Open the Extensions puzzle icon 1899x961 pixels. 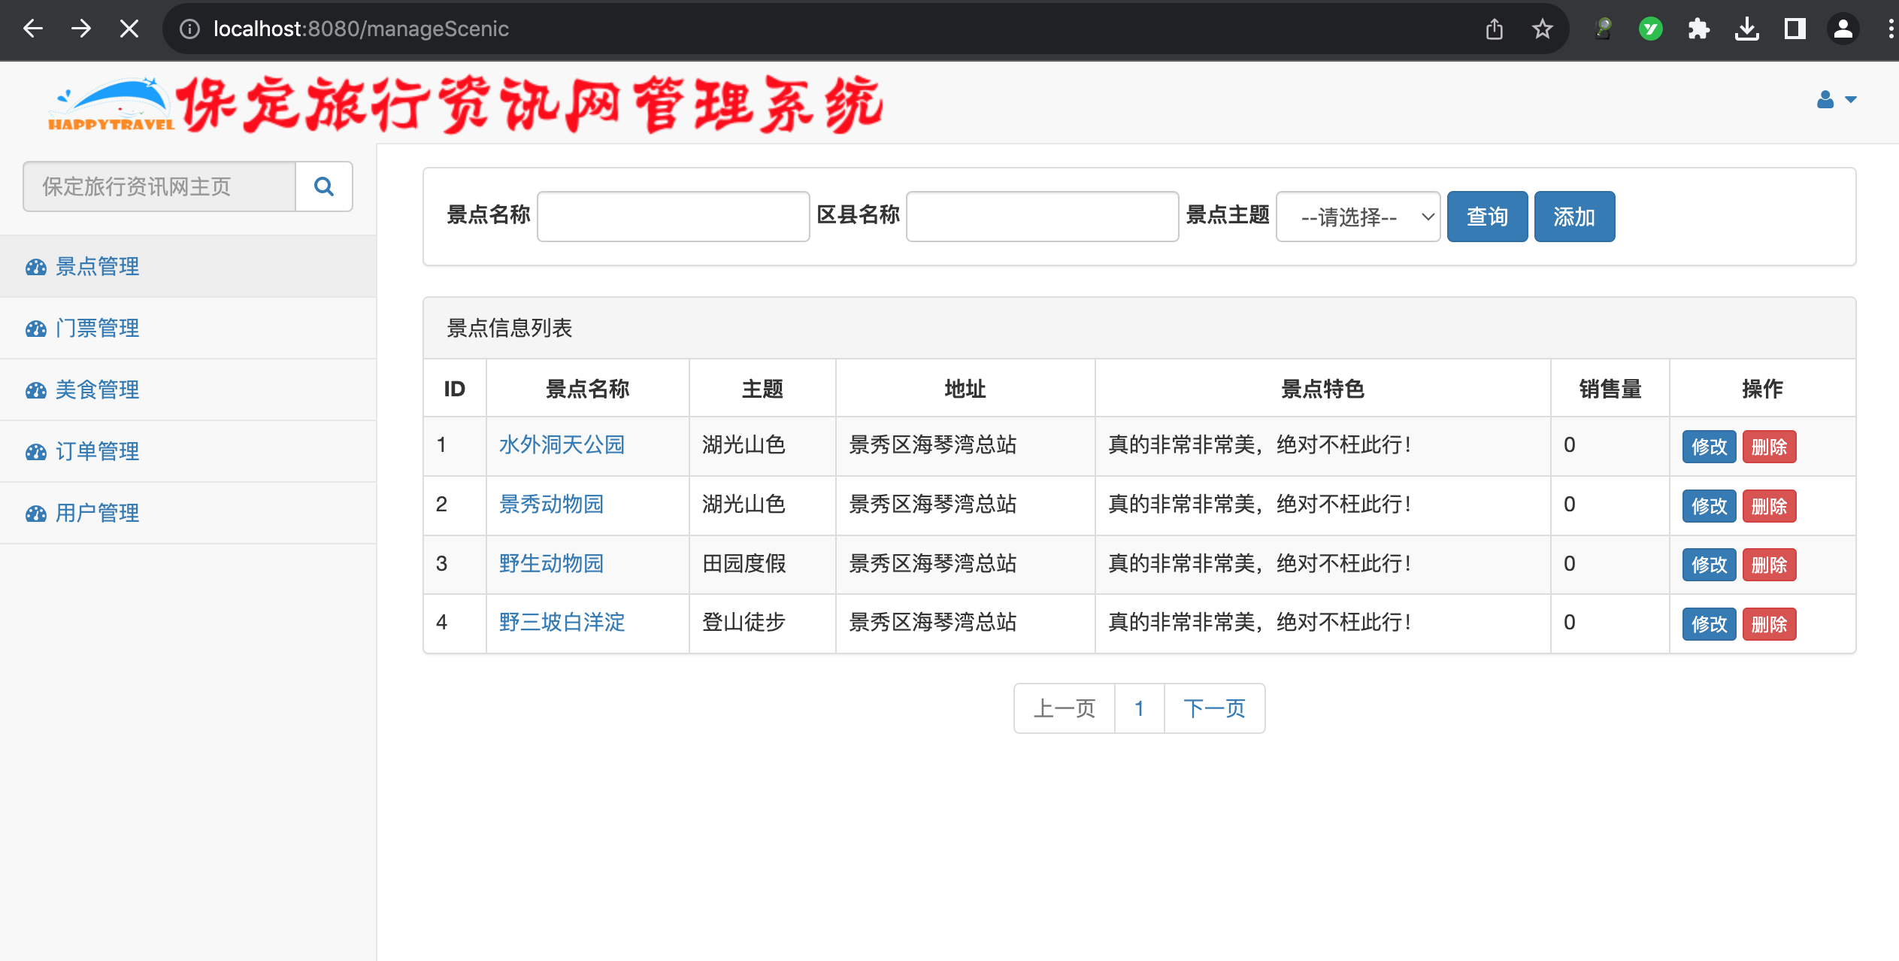1699,29
